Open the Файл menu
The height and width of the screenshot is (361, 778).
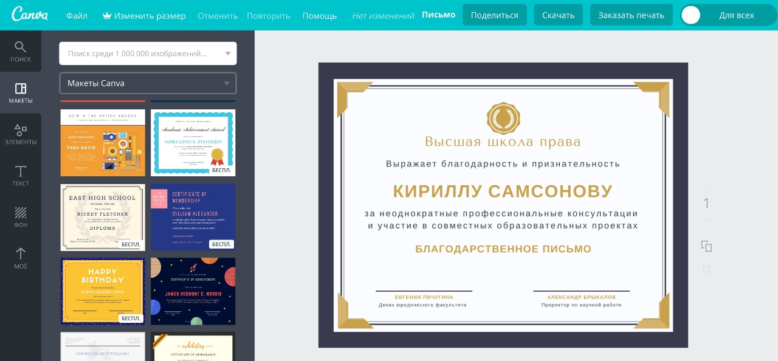77,16
